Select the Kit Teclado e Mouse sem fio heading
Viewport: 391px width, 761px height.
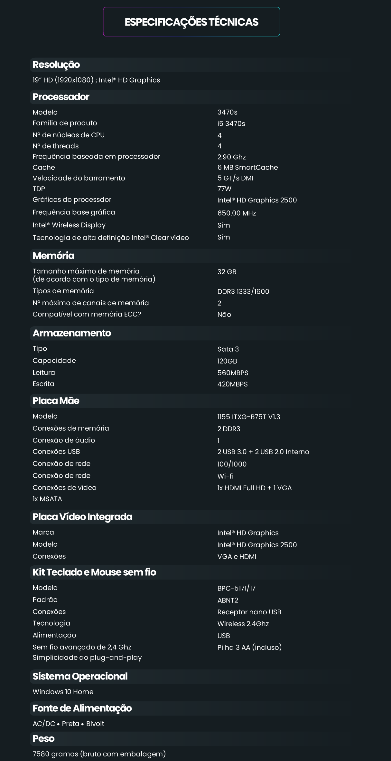(x=94, y=572)
